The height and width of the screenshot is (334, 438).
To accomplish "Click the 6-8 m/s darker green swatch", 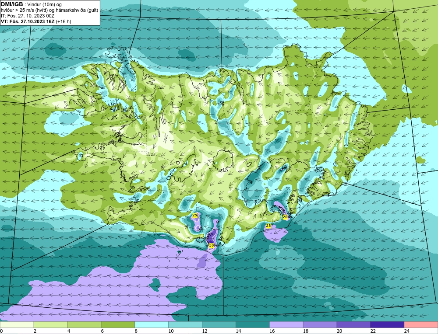I will (x=118, y=325).
